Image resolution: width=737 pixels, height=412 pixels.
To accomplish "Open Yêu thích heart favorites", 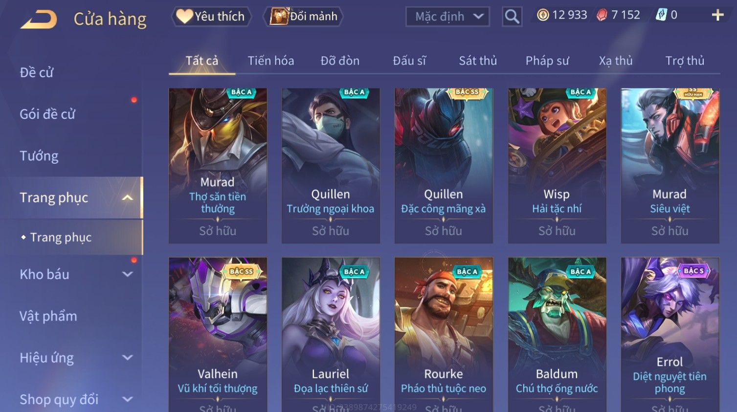I will [x=211, y=16].
